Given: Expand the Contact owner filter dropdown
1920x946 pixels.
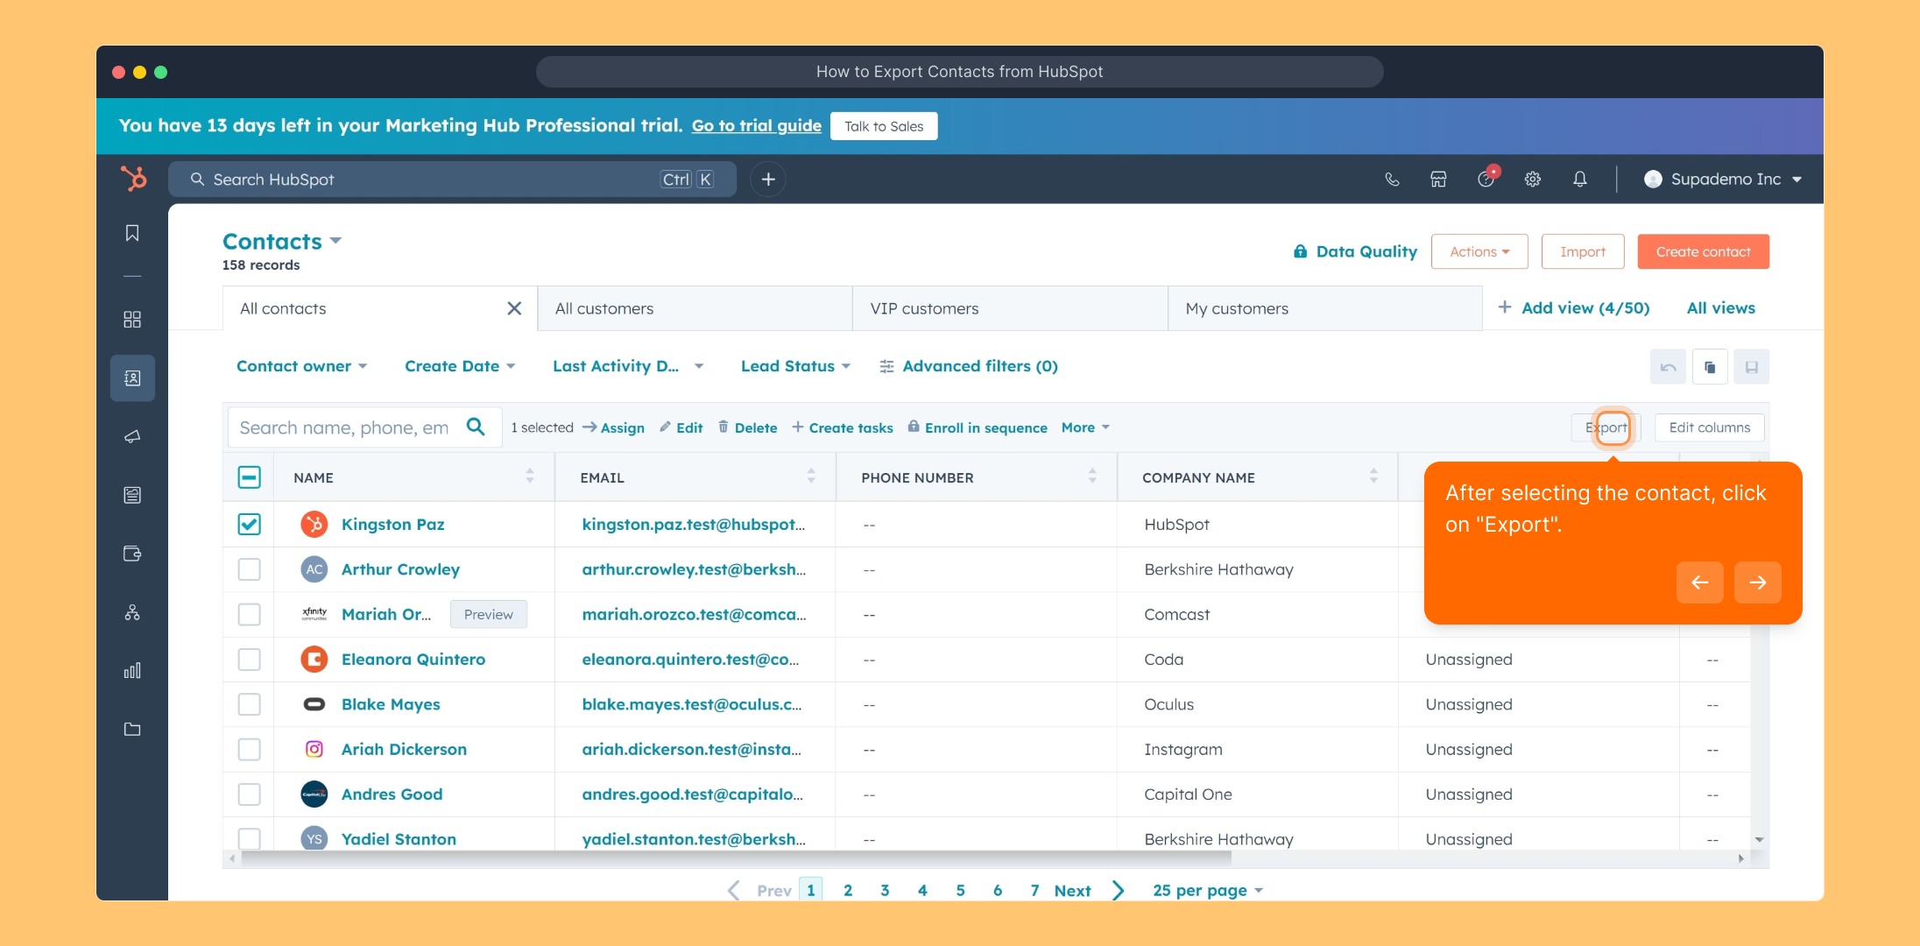Looking at the screenshot, I should coord(301,366).
